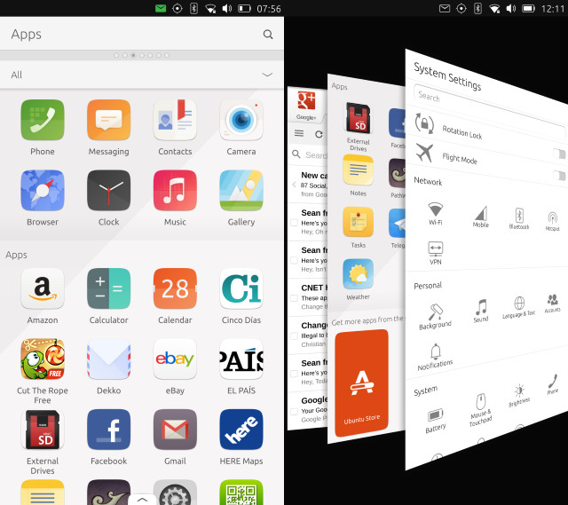Open the HERE Maps app
568x505 pixels.
tap(241, 430)
